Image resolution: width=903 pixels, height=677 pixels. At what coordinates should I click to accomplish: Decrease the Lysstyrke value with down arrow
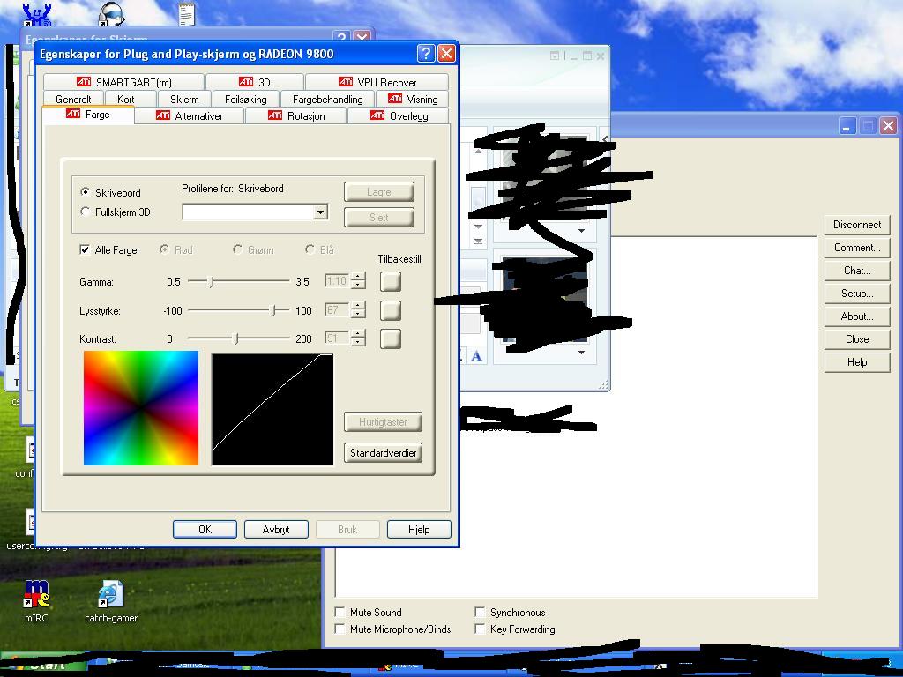point(358,314)
